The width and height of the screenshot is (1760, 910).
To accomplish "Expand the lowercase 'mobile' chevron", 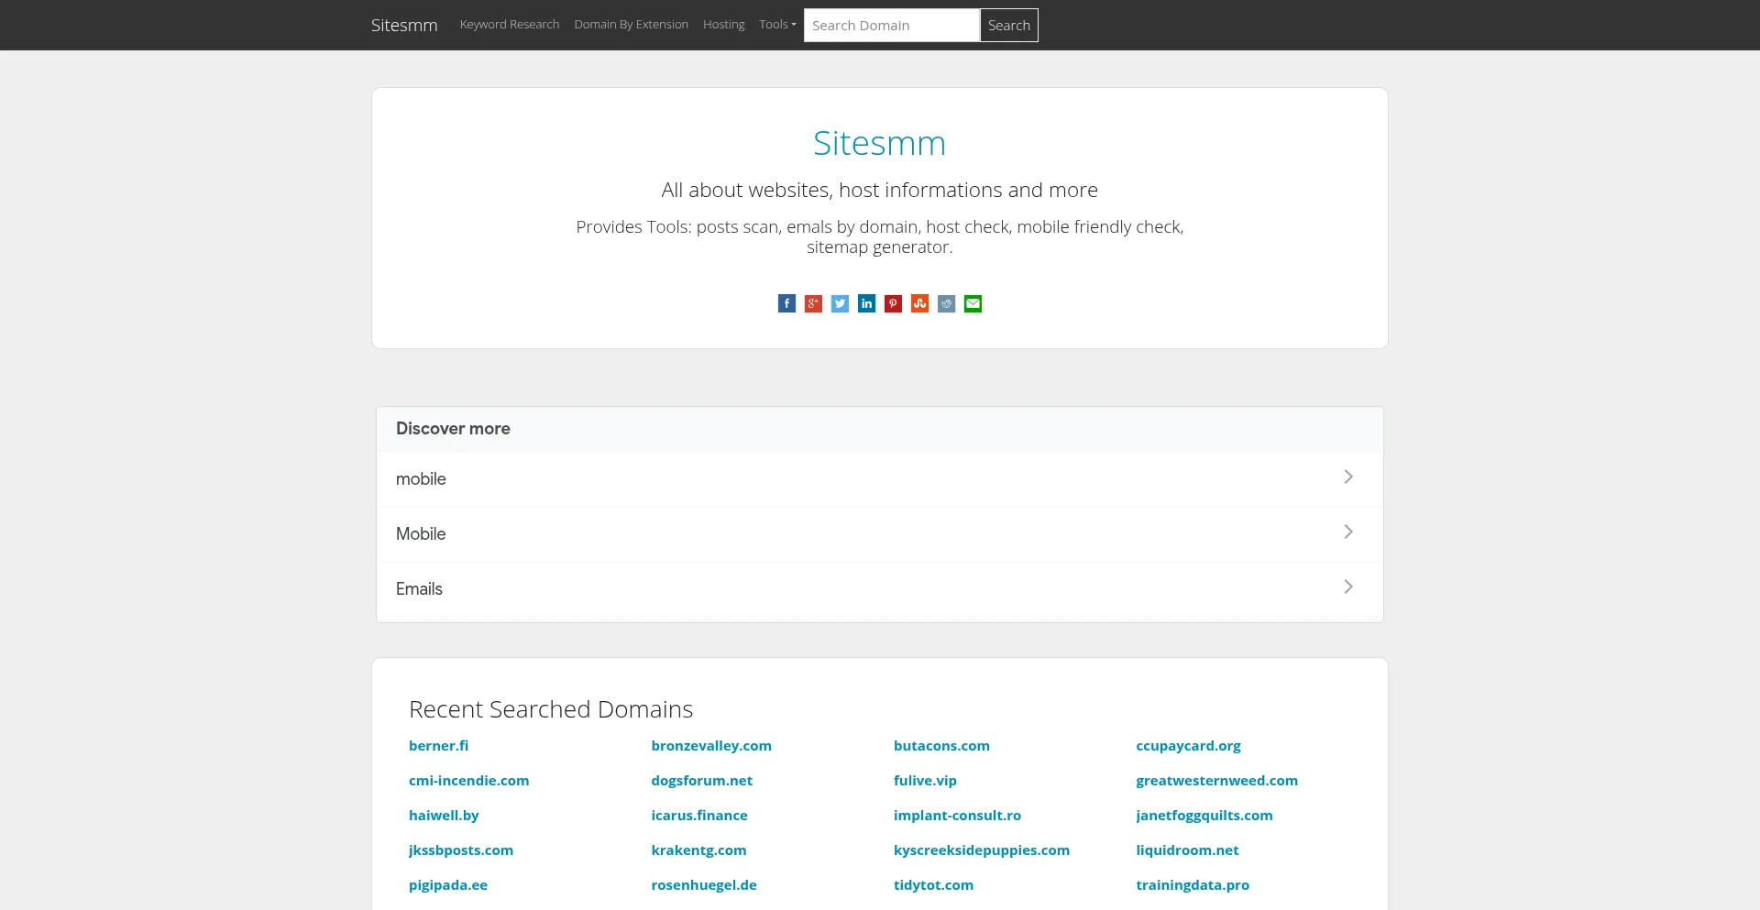I will pyautogui.click(x=1347, y=477).
